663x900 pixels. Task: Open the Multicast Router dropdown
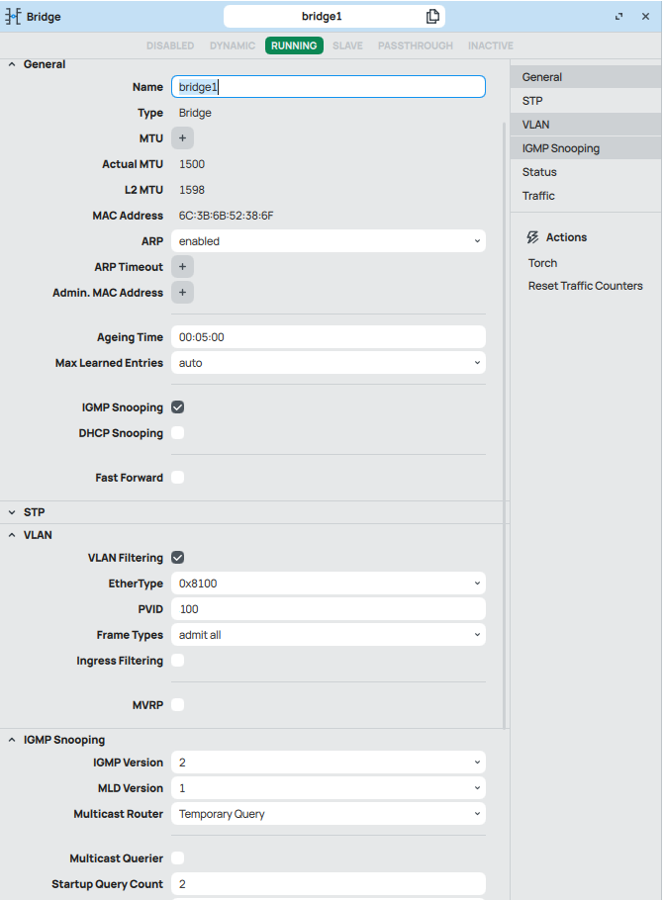[x=328, y=814]
